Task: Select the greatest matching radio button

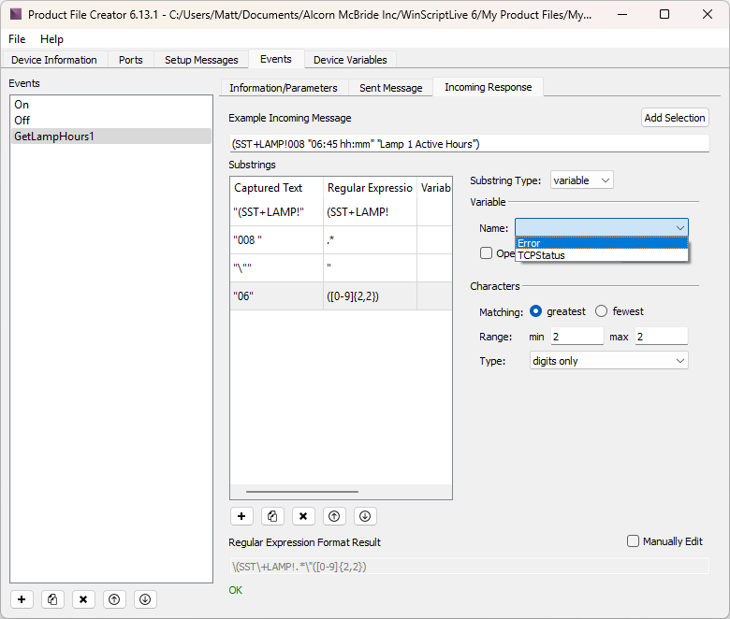Action: [x=536, y=311]
